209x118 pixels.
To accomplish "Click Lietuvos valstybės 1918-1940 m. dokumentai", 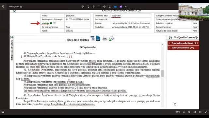I will pos(131,23).
